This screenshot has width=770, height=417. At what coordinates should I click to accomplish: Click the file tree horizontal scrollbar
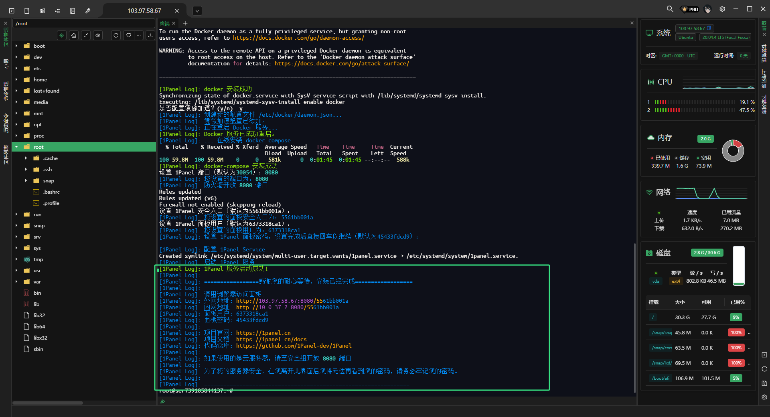[x=48, y=403]
